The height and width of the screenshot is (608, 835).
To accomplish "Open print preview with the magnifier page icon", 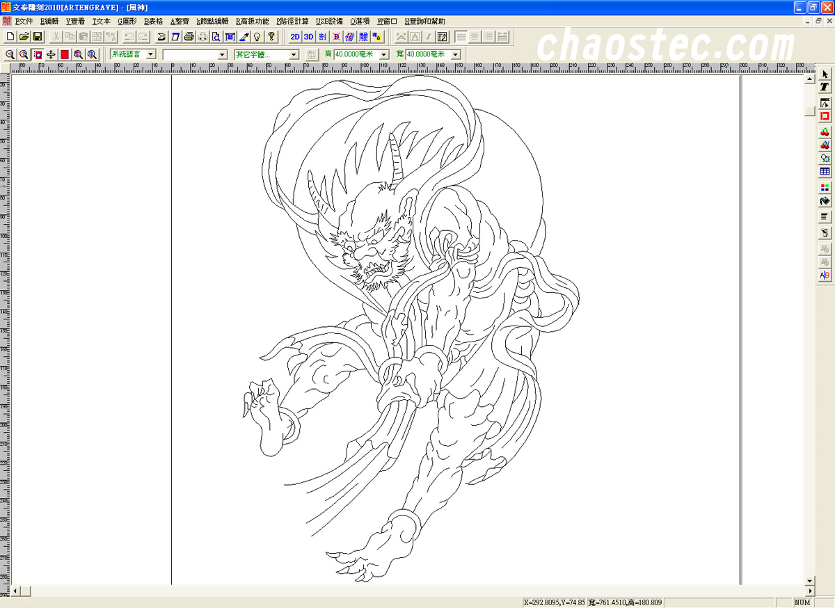I will [x=216, y=36].
